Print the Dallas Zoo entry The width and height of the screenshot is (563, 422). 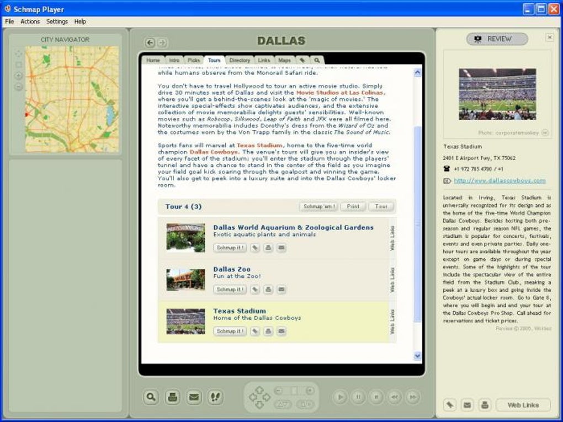pos(268,289)
